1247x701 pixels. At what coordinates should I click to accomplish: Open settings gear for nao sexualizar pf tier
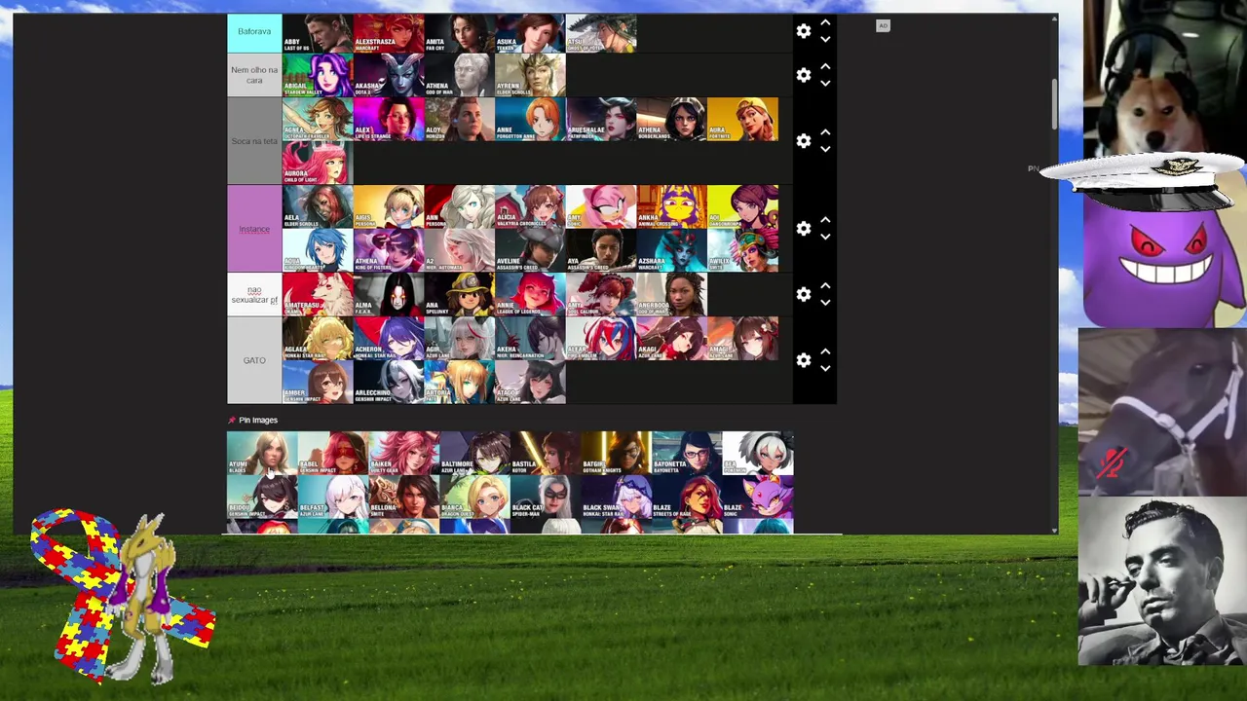tap(804, 294)
